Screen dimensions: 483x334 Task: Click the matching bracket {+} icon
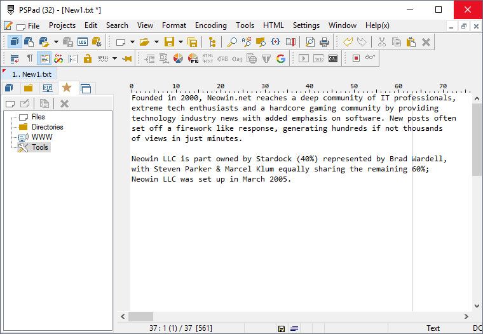[x=275, y=42]
